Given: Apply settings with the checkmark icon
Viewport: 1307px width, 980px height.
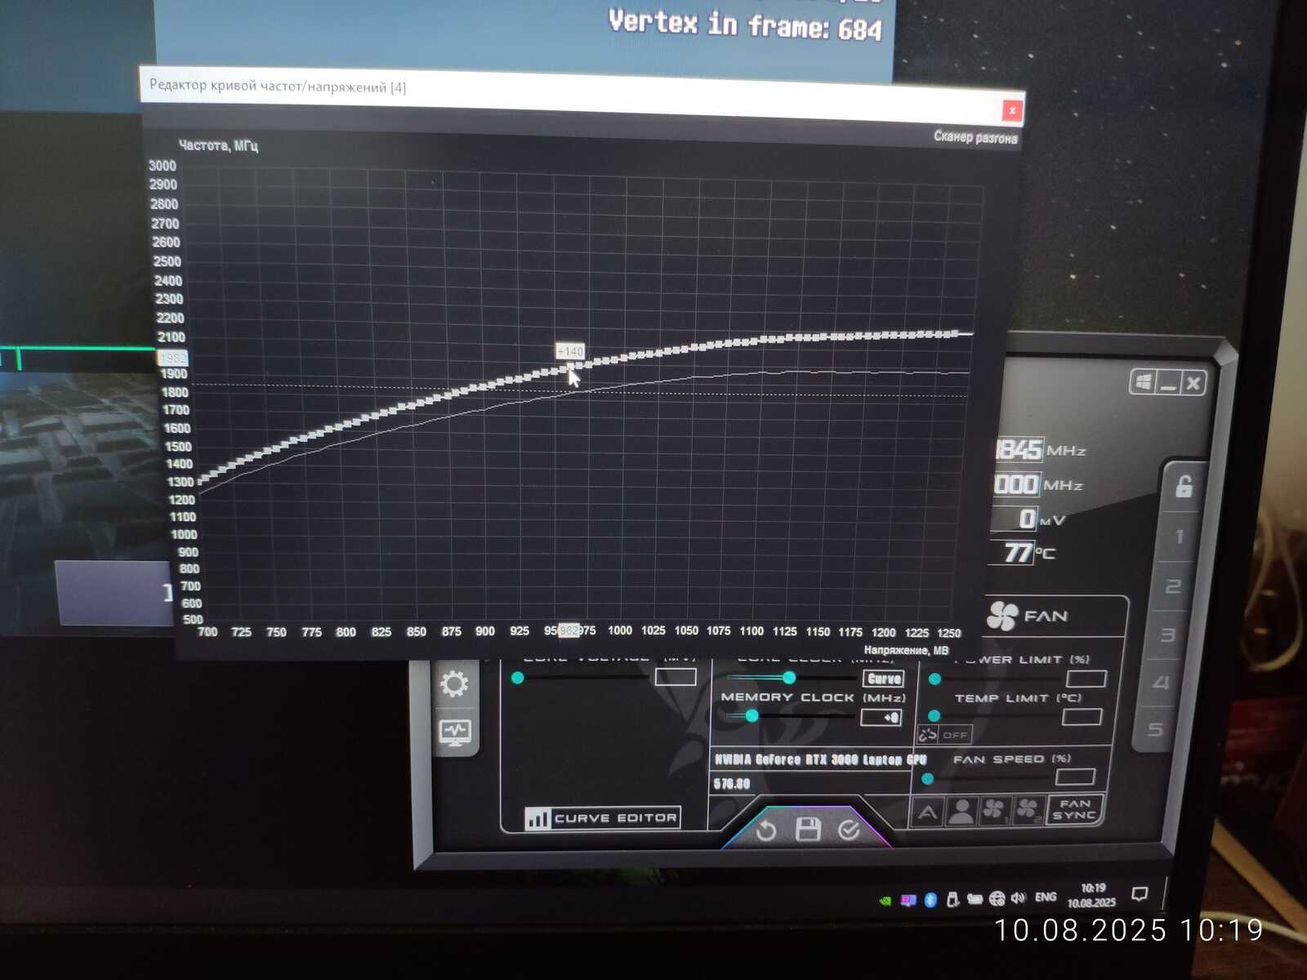Looking at the screenshot, I should tap(849, 830).
